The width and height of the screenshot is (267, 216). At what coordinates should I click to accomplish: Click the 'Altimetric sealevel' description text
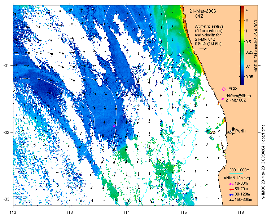click(210, 27)
